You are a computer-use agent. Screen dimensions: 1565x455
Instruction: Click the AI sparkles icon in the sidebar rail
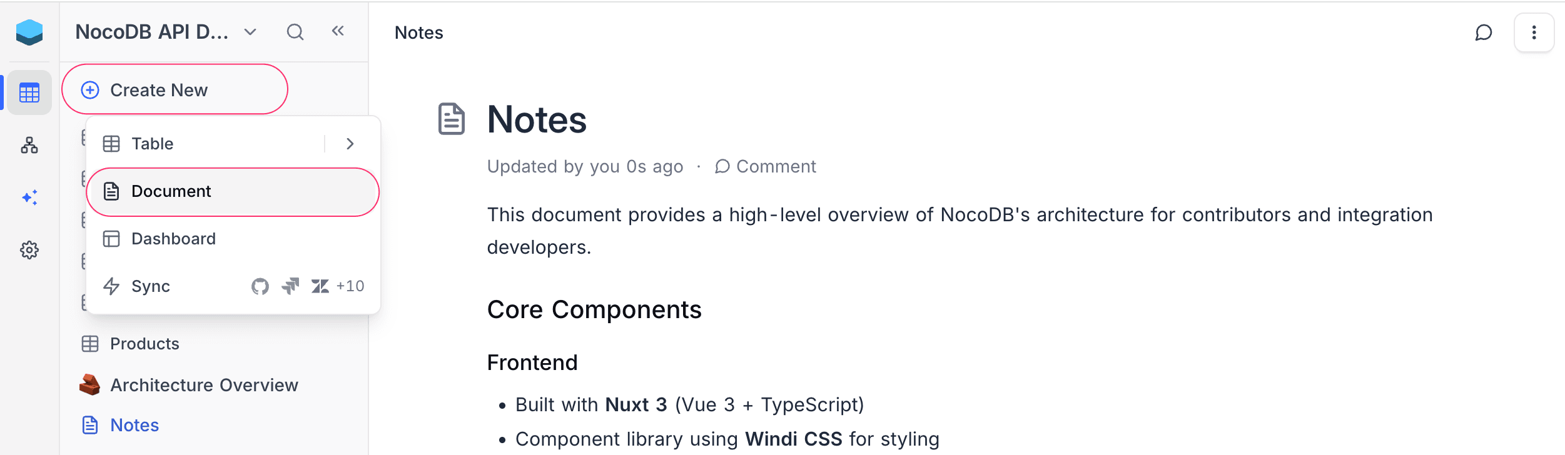click(x=29, y=197)
